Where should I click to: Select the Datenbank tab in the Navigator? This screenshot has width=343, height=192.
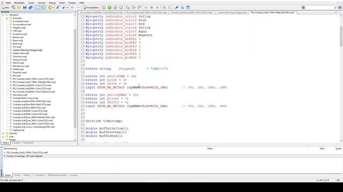28,143
